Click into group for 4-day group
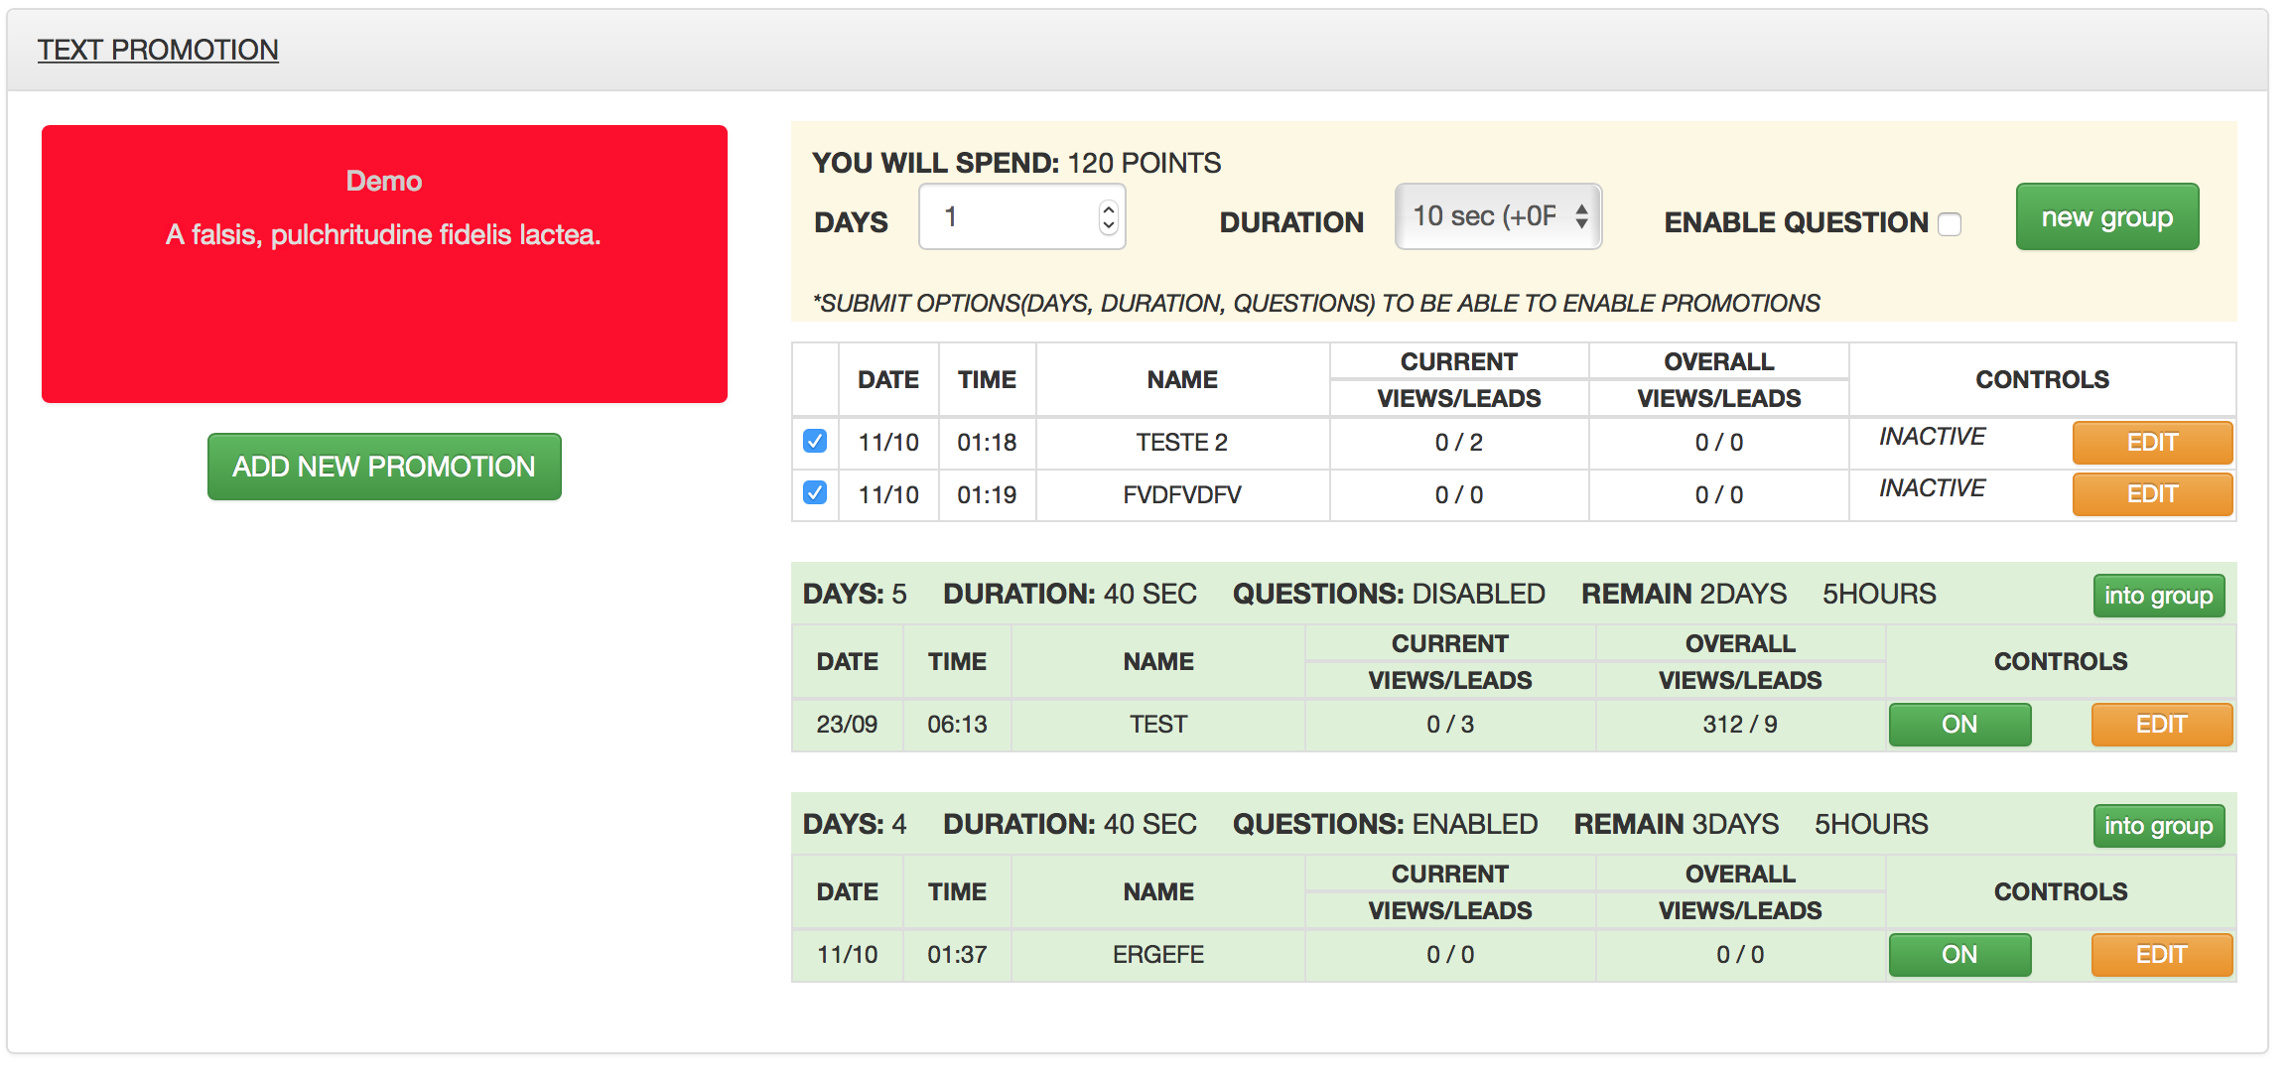2293x1082 pixels. pos(2158,826)
